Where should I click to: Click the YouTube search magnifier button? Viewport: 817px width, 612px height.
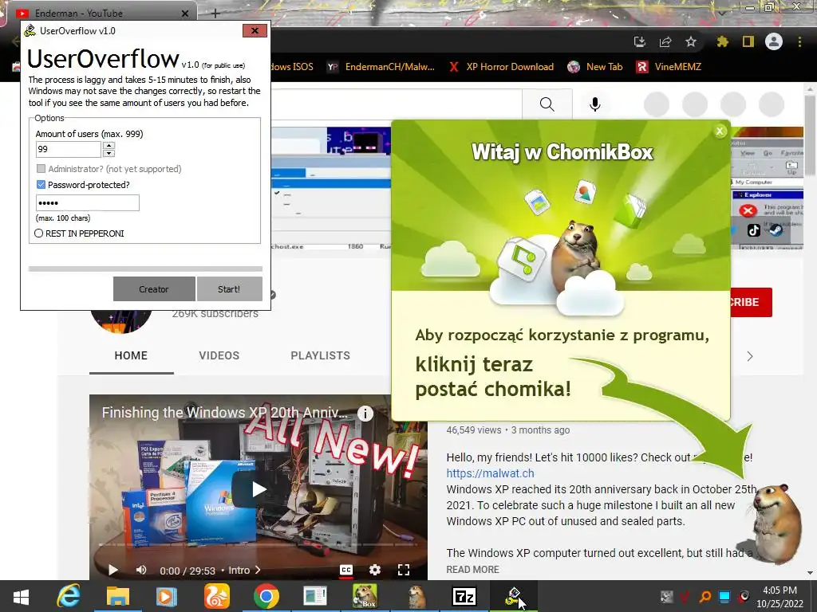[x=547, y=104]
